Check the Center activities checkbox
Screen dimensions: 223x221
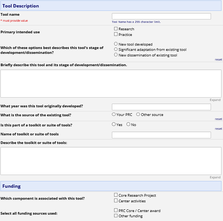116,200
